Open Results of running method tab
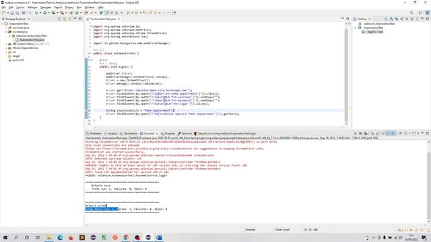Screen dimensions: 431x242 [x=225, y=133]
